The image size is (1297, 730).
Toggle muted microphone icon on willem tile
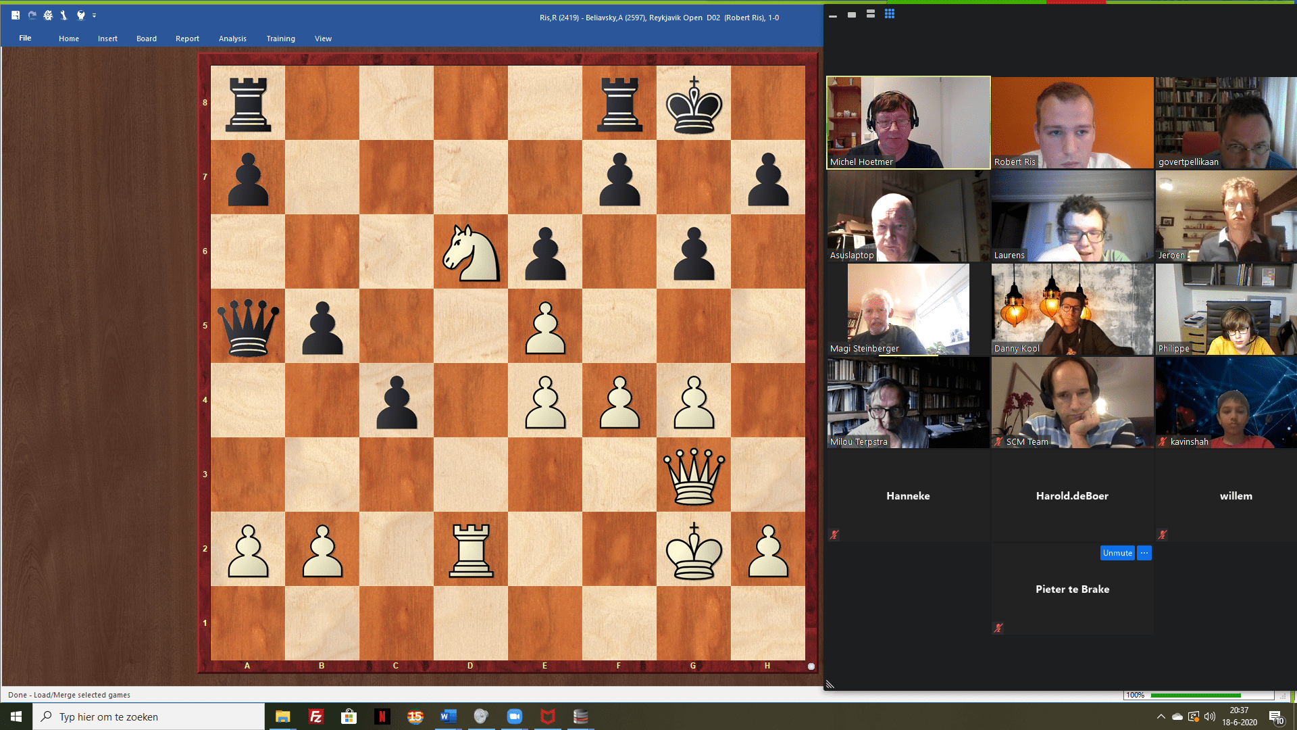pyautogui.click(x=1163, y=535)
